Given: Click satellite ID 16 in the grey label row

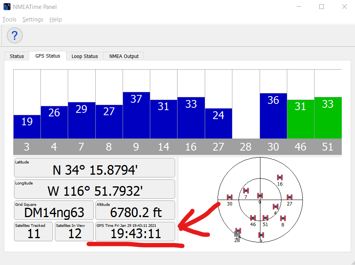Looking at the screenshot, I should click(x=191, y=147).
